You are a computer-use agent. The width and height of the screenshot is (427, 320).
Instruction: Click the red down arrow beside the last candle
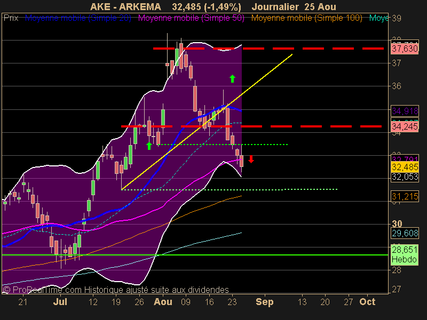coord(251,159)
